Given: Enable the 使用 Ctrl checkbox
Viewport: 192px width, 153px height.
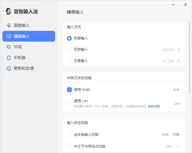Looking at the screenshot, I should pos(69,103).
